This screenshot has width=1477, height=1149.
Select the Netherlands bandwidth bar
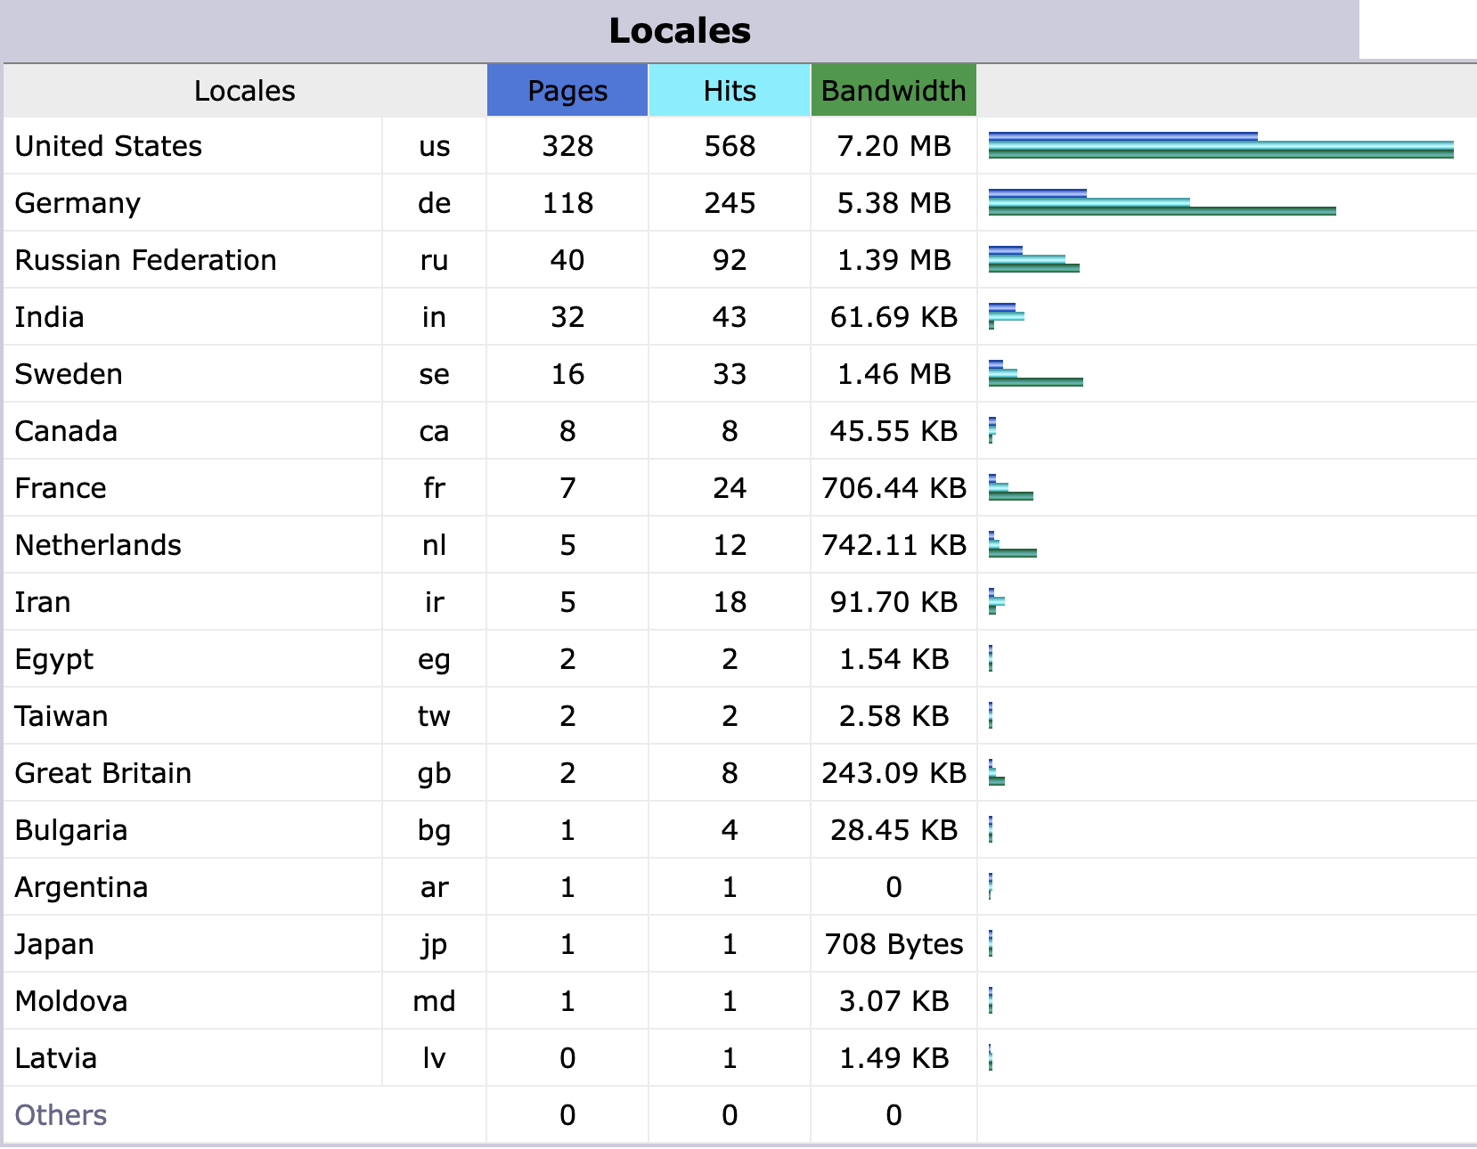(x=1011, y=552)
